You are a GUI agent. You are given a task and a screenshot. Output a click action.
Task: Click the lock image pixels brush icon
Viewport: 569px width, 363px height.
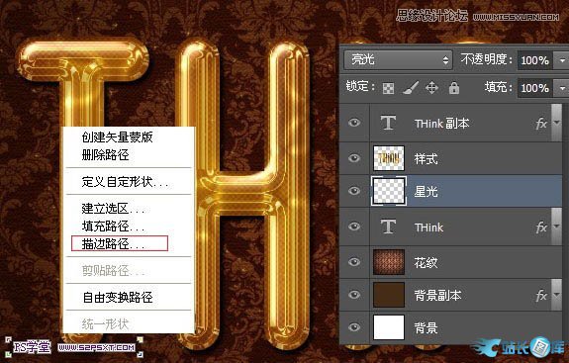click(411, 88)
